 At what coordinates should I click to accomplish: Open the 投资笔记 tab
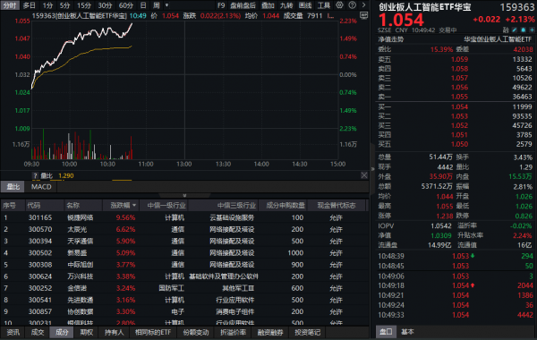307,332
